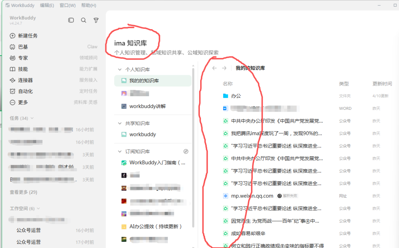
Task: Click the 更多 ellipsis icon
Action: (x=13, y=102)
